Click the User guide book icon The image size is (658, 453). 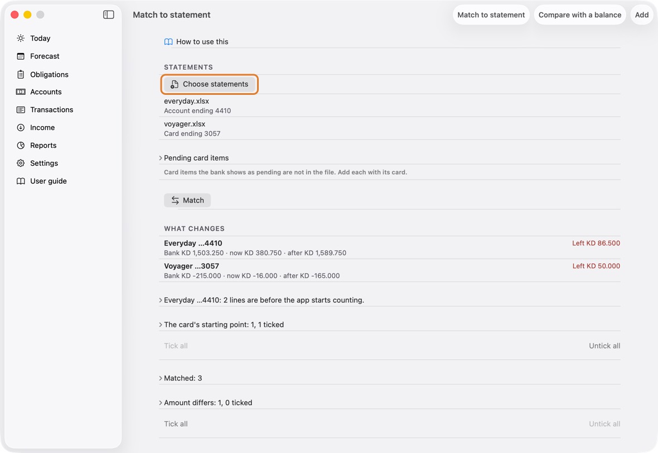click(x=21, y=181)
